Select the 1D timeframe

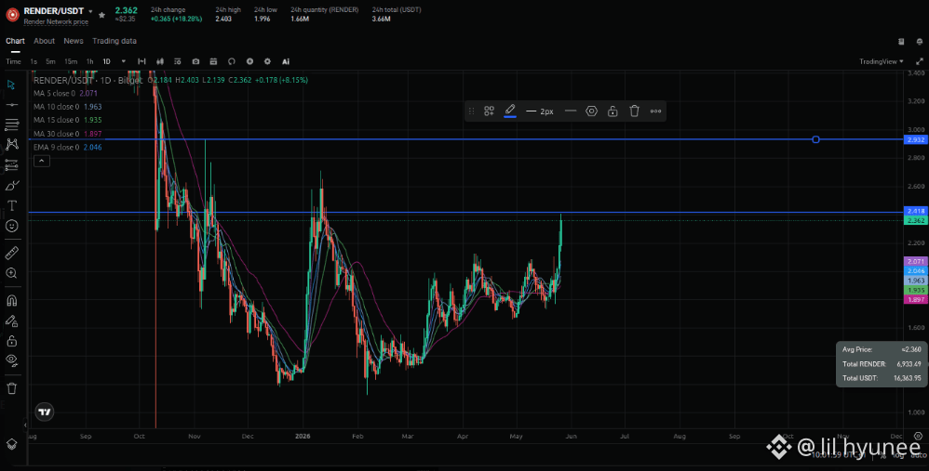pyautogui.click(x=107, y=61)
